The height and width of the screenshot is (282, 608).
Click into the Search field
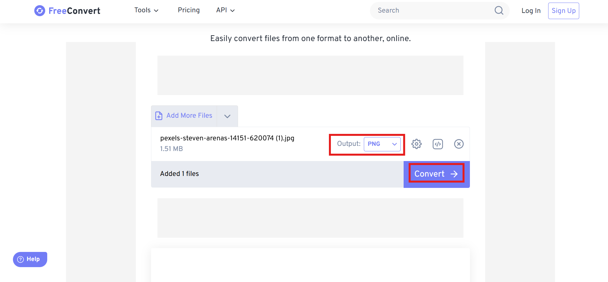pos(433,11)
